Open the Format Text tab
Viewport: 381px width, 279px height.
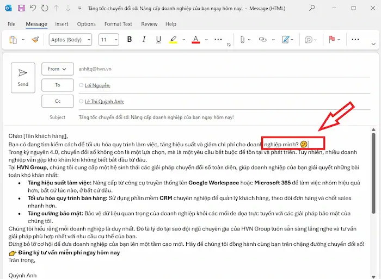118,24
